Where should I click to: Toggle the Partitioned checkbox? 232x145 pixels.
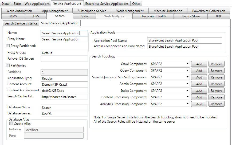tap(8, 65)
